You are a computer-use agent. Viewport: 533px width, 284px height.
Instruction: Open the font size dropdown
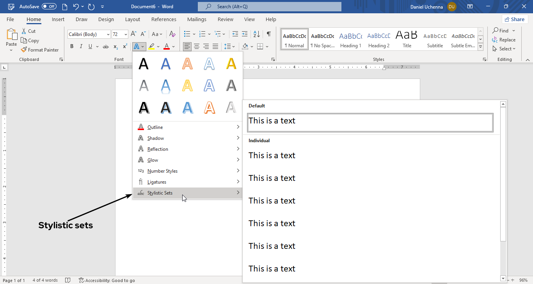126,34
